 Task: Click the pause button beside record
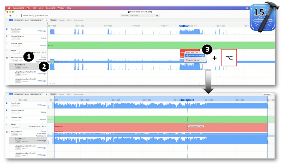[16, 16]
